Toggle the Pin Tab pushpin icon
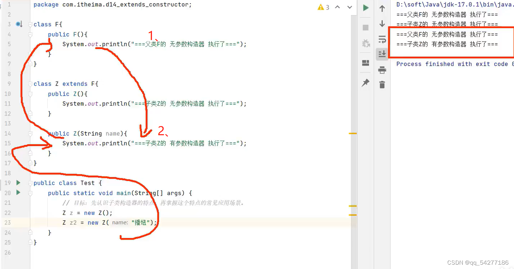The width and height of the screenshot is (514, 269). coord(366,83)
